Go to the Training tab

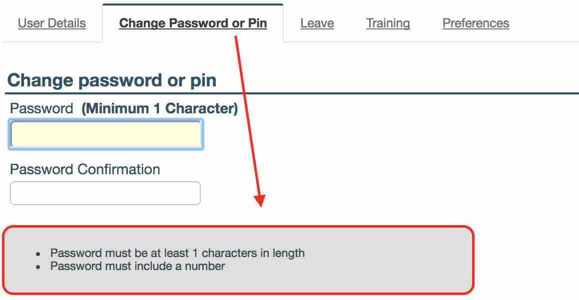pyautogui.click(x=388, y=23)
